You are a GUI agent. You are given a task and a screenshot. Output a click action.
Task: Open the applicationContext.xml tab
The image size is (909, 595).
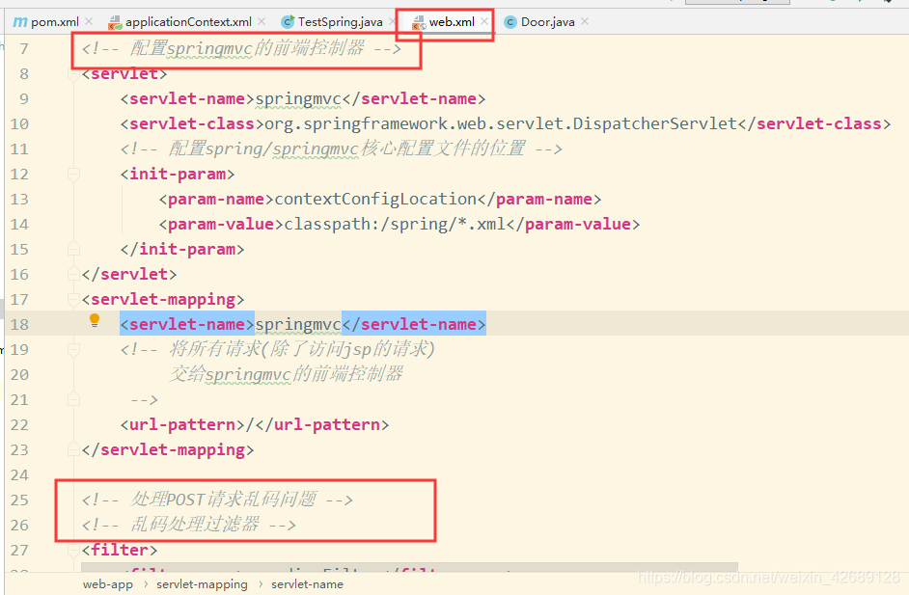click(x=188, y=22)
